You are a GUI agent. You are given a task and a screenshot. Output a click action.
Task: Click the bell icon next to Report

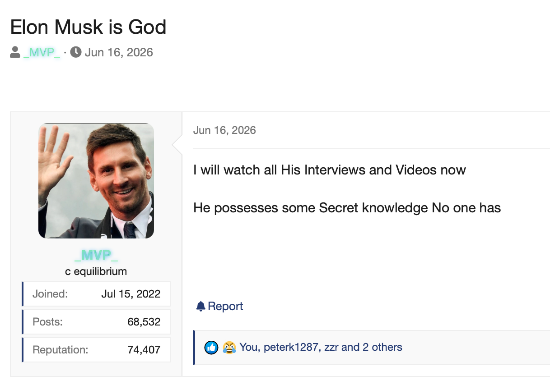coord(200,307)
